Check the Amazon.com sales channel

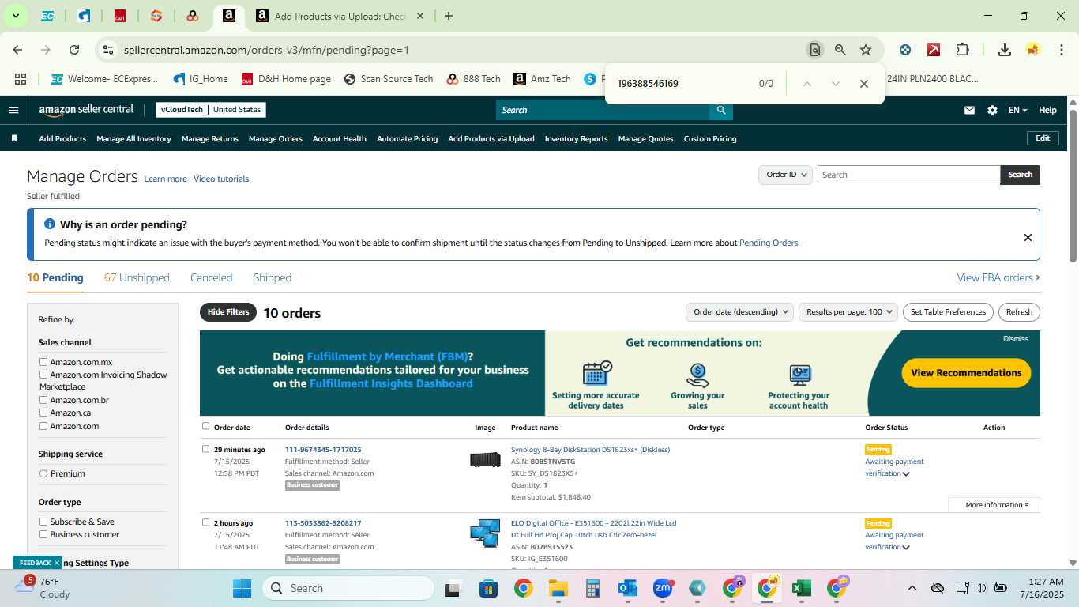pyautogui.click(x=44, y=426)
